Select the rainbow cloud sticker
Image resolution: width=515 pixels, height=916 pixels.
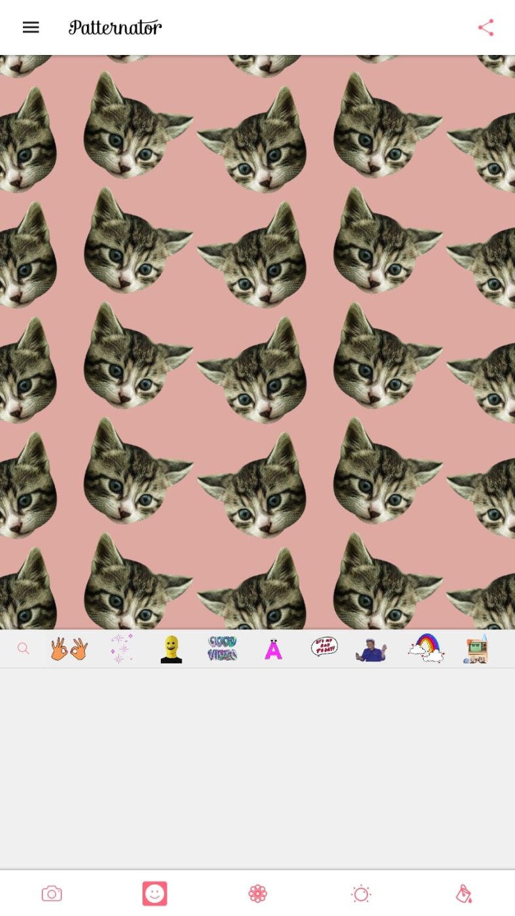[x=425, y=648]
